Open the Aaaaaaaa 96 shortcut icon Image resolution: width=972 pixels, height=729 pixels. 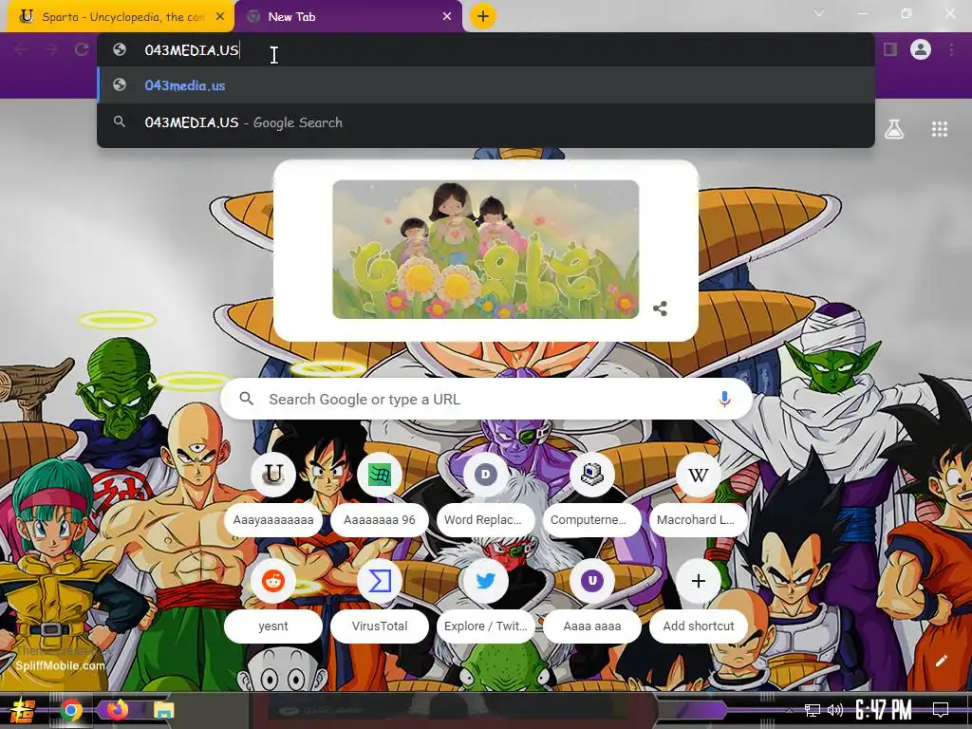380,475
